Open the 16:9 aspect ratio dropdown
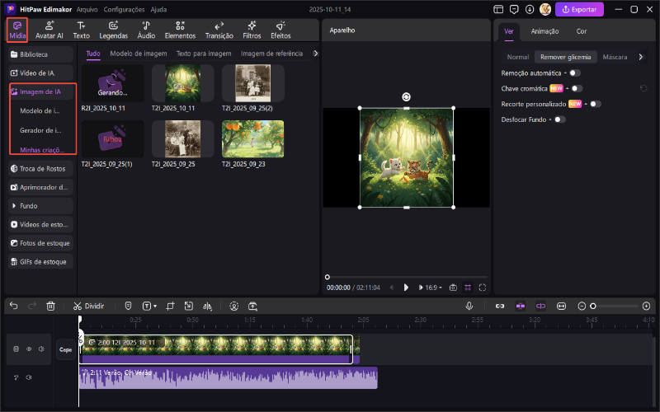The height and width of the screenshot is (412, 660). coord(432,288)
